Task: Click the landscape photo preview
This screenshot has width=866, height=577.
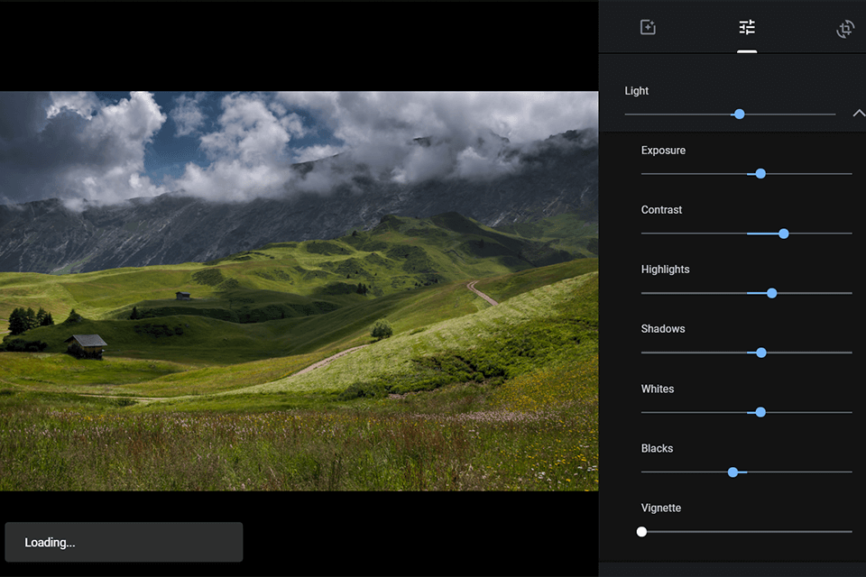Action: [299, 291]
